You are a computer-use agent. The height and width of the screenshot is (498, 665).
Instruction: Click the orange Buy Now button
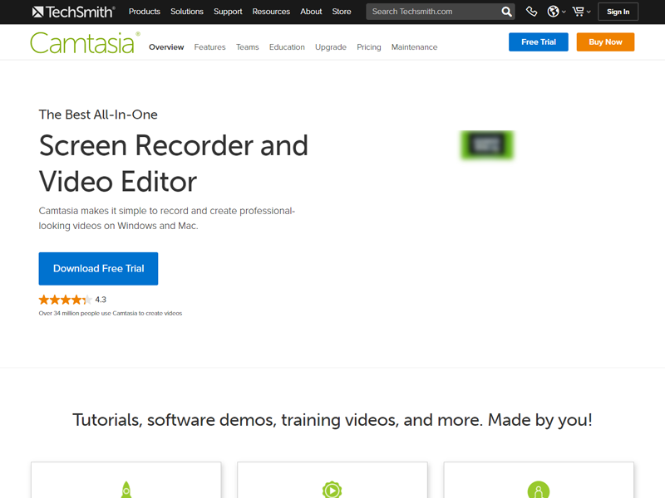605,42
